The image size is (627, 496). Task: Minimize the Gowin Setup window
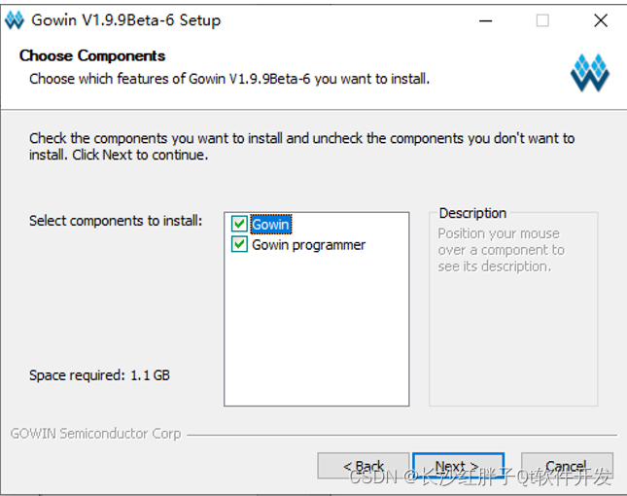485,20
